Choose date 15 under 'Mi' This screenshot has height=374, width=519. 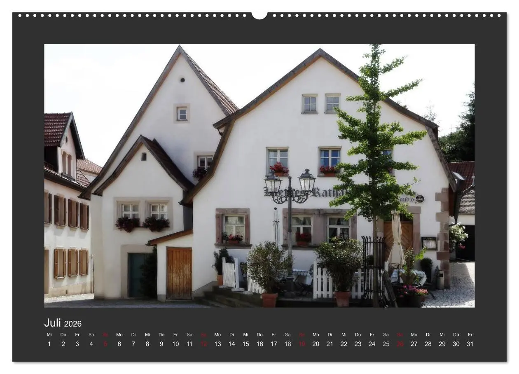point(245,344)
